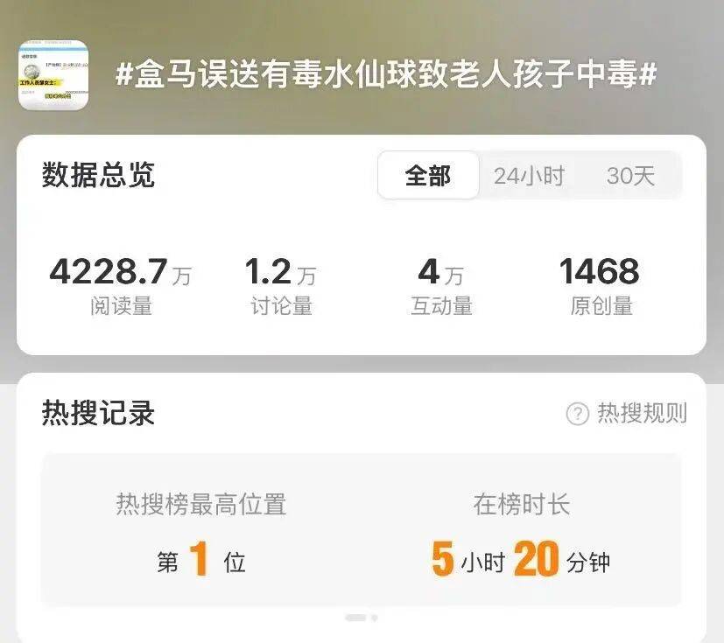Tap the 第1位 top ranking figure
The height and width of the screenshot is (643, 724).
200,560
